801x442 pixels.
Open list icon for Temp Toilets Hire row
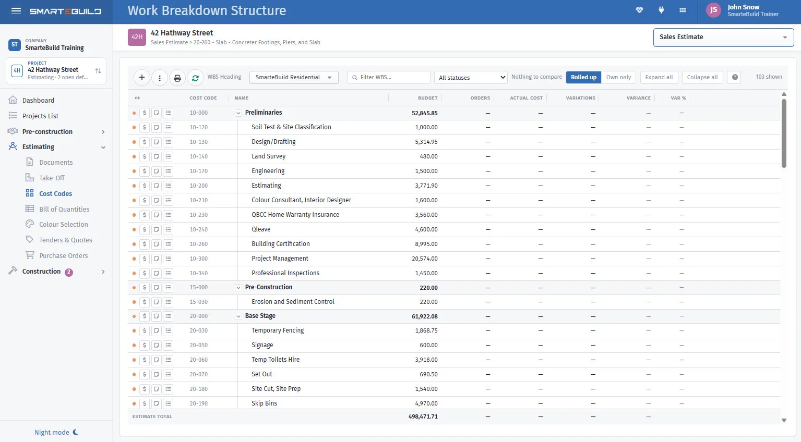tap(168, 360)
